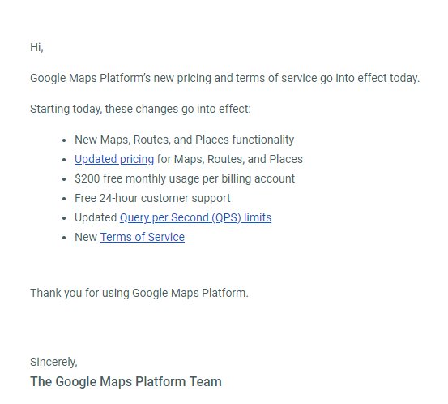Click the "$200 free monthly usage" bullet text
Viewport: 448px width, 404px height.
185,178
